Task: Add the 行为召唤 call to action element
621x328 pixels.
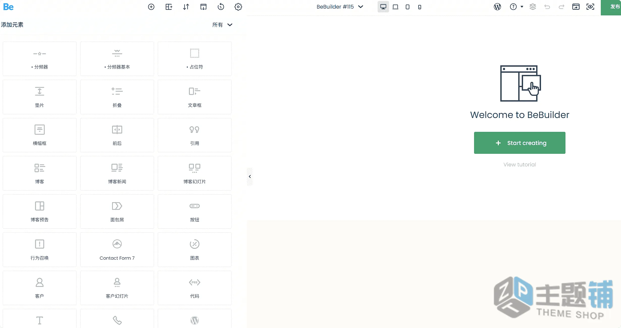Action: pos(40,250)
